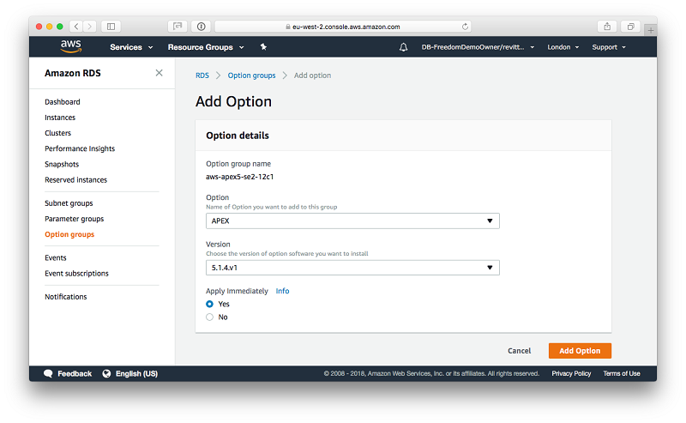Screen dimensions: 686x423
Task: Click Safari forward arrow button
Action: (90, 27)
